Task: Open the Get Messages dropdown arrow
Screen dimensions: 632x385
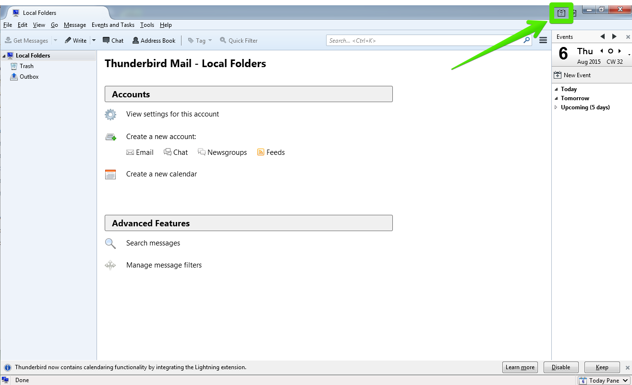Action: click(x=55, y=41)
